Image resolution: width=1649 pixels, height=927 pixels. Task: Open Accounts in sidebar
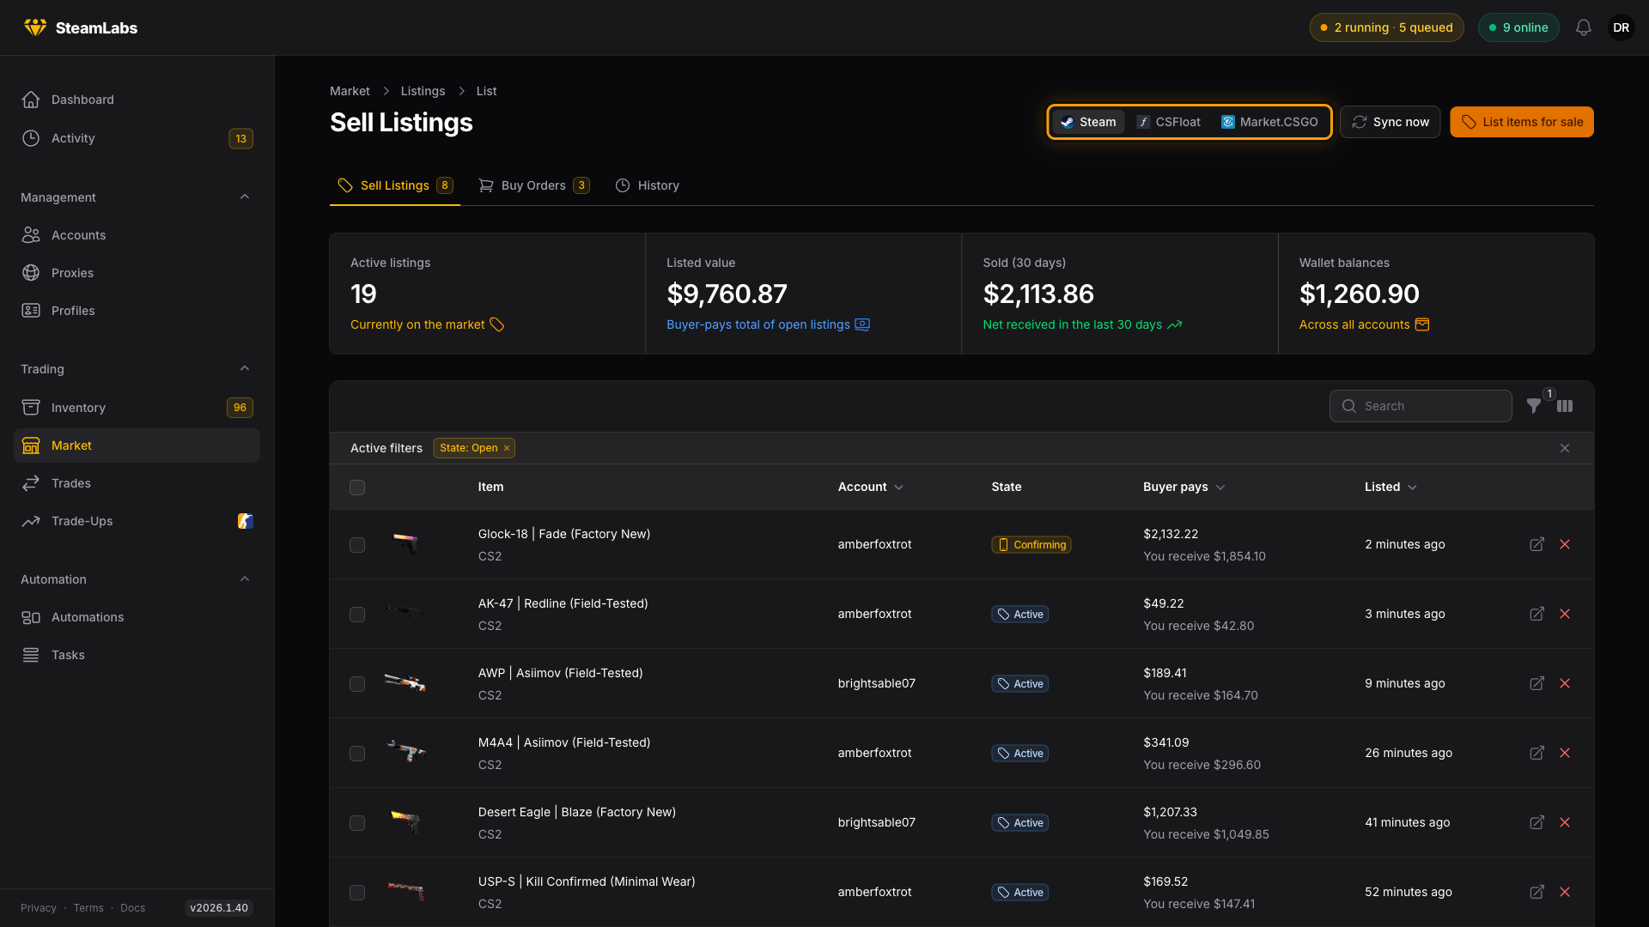[x=137, y=235]
